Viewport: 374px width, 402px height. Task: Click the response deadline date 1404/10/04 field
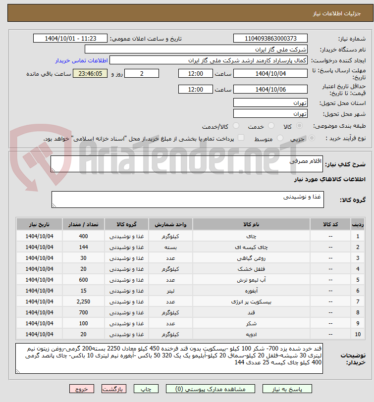point(270,74)
